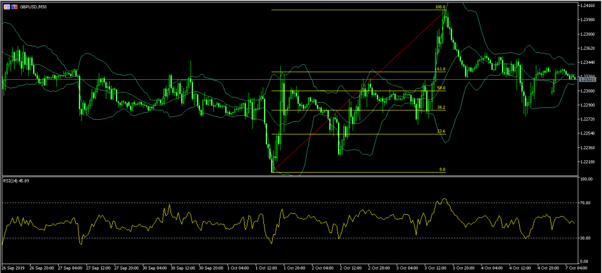The image size is (602, 273).
Task: Select the Fibonacci 100.0 level label
Action: (440, 8)
